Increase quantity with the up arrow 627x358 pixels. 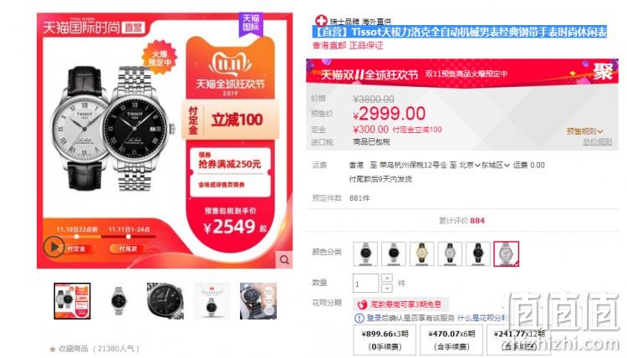coord(387,278)
